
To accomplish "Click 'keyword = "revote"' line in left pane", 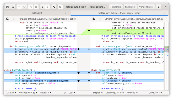I will point(38,25).
